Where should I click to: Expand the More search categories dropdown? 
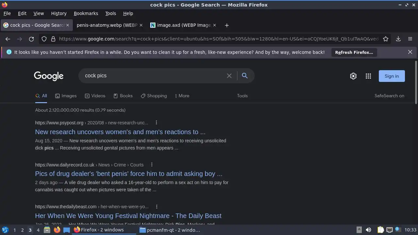[182, 96]
